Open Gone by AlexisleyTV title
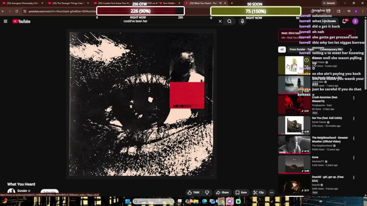Screen dimensions: 367x206 (x=315, y=157)
